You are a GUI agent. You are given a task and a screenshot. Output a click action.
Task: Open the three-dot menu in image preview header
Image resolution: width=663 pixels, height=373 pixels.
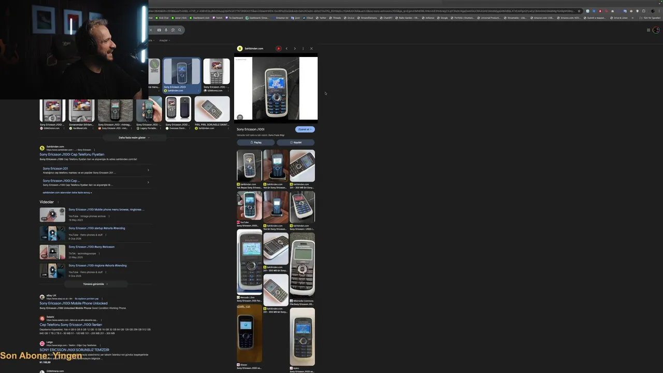pos(303,49)
